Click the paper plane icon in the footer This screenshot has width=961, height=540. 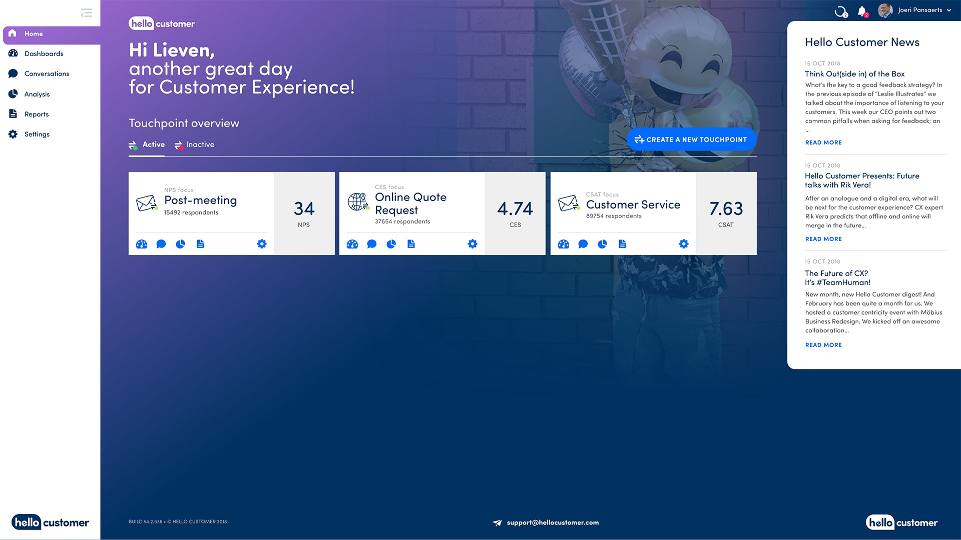[x=497, y=522]
